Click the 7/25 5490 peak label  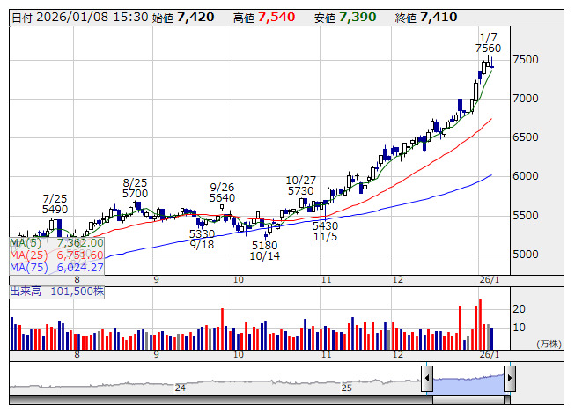tap(55, 203)
